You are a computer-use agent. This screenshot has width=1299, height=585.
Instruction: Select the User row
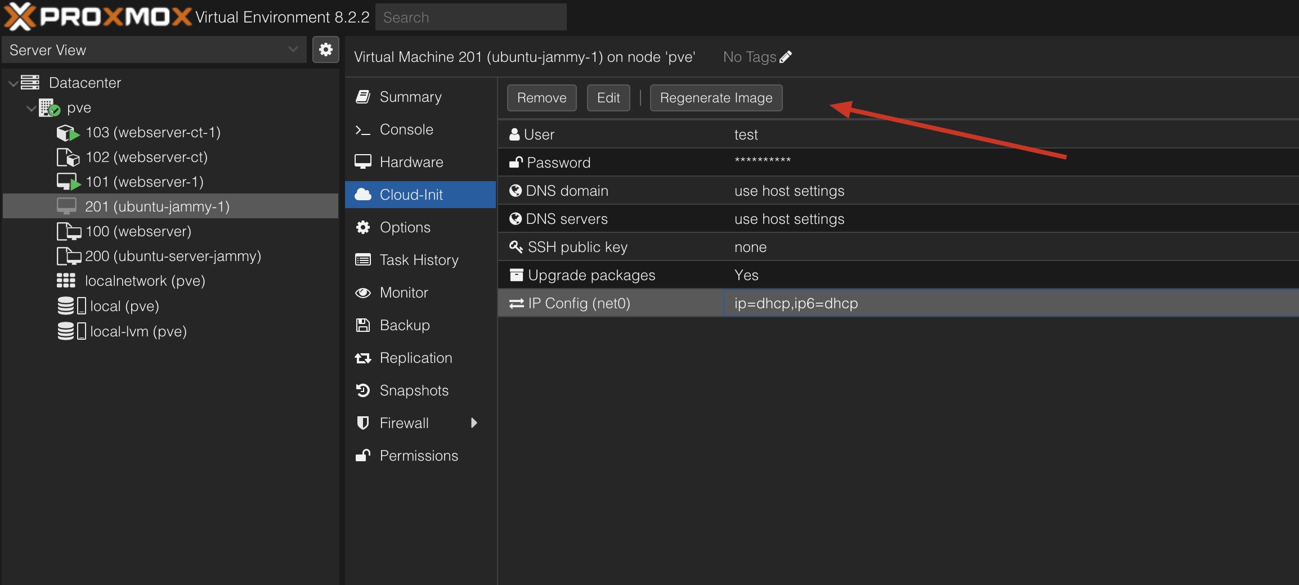point(898,134)
